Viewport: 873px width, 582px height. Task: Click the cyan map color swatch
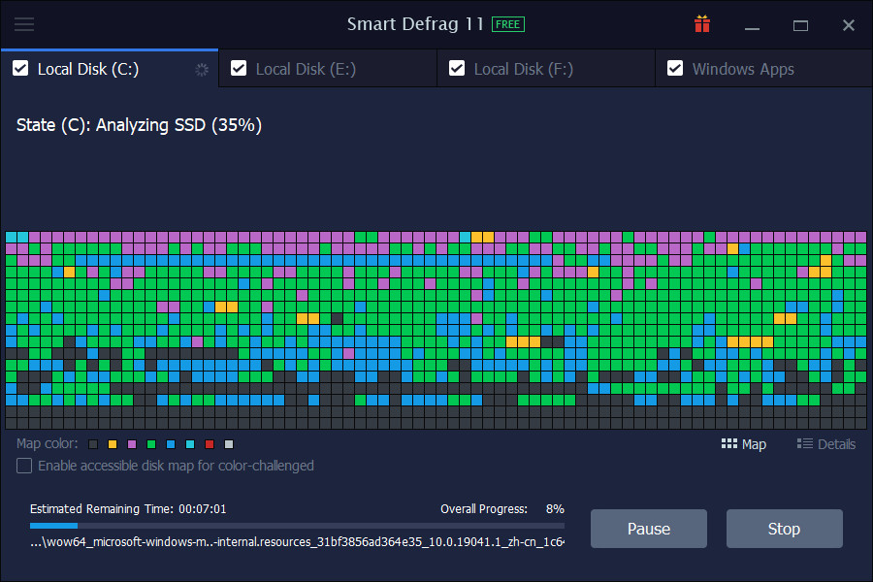[x=190, y=444]
